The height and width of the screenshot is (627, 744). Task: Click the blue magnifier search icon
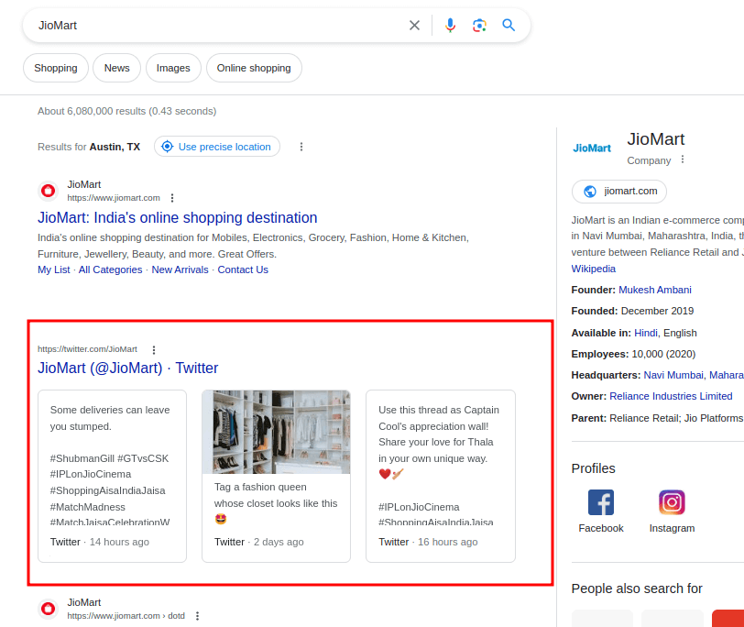pyautogui.click(x=509, y=26)
